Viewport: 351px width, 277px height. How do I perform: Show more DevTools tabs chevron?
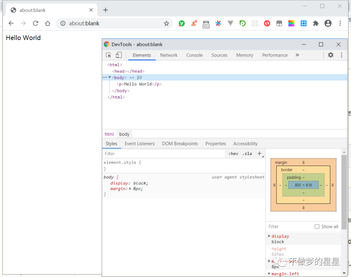(x=297, y=55)
